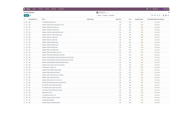Tick checkbox for ATLANTIC SALMON FILLET row
Image resolution: width=193 pixels, height=118 pixels.
tap(24, 25)
